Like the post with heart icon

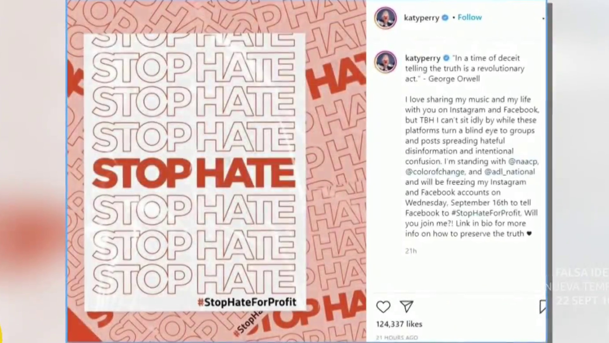point(383,307)
